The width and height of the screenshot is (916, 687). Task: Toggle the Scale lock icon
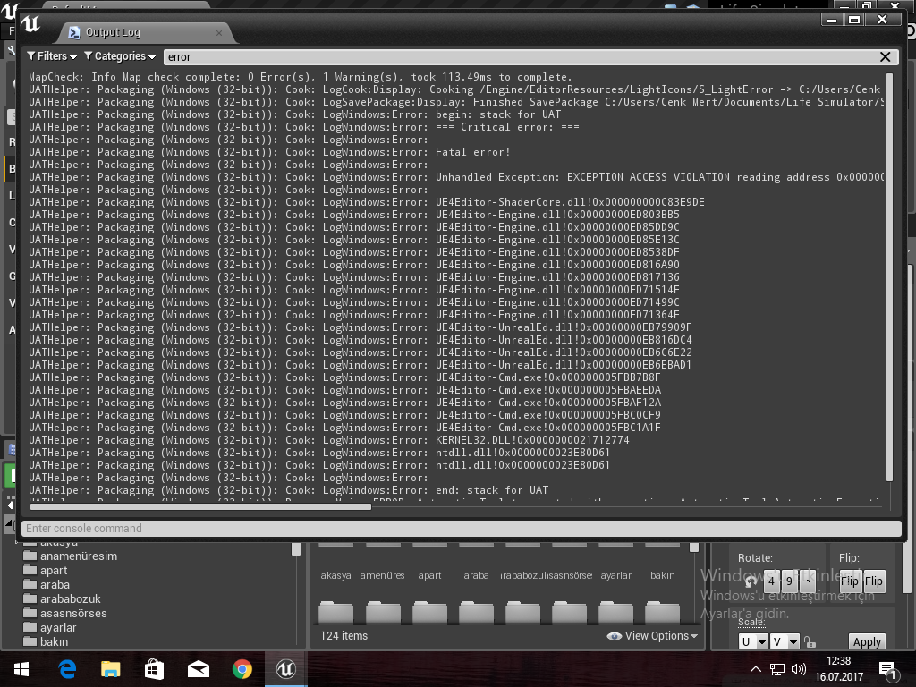[x=810, y=642]
